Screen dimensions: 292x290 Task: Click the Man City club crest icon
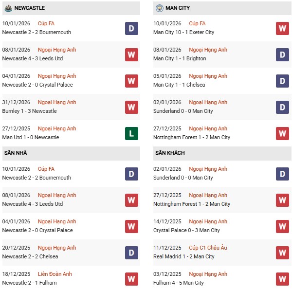[x=160, y=8]
